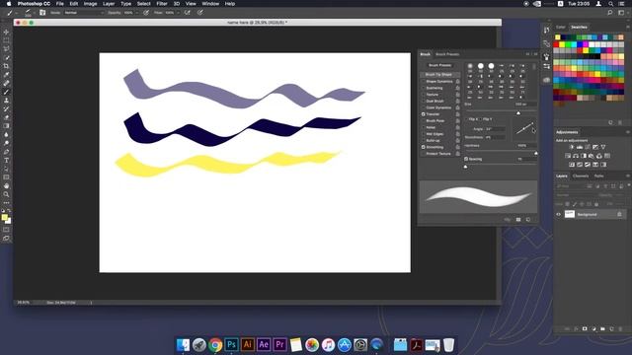
Task: Toggle the brush panel from options bar
Action: coord(42,13)
